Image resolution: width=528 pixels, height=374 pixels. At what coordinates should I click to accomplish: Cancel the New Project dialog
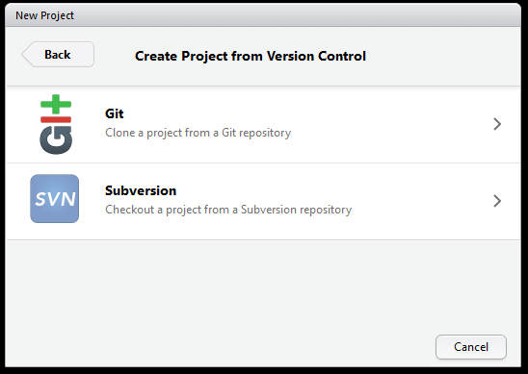pos(471,347)
